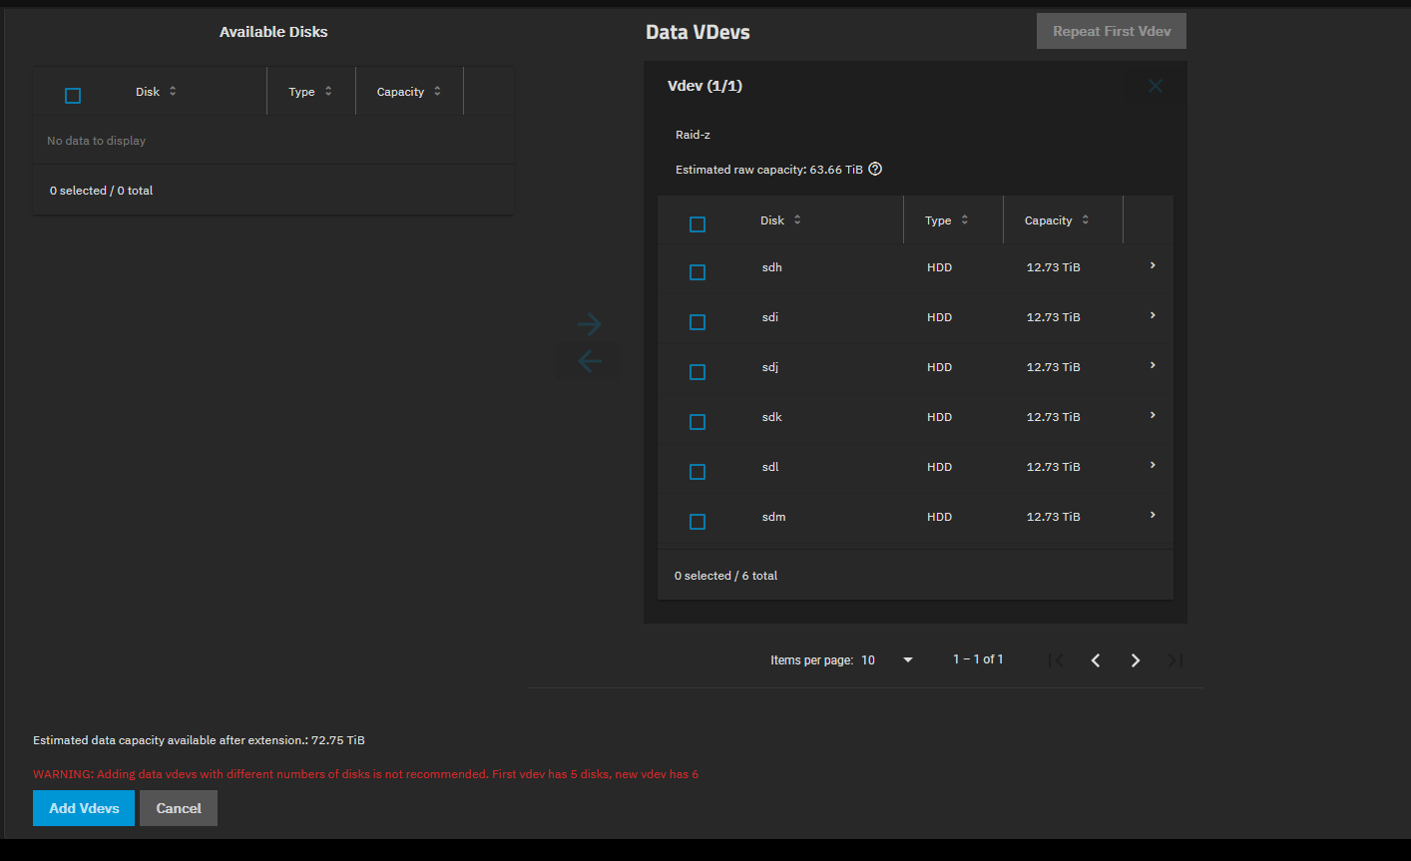Select the sdk disk checkbox
The width and height of the screenshot is (1411, 861).
tap(698, 422)
